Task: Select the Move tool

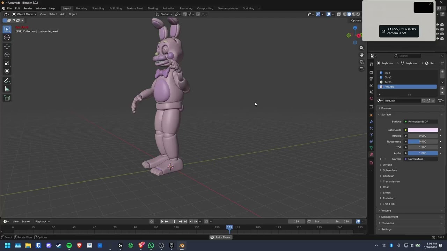Action: pos(7,46)
